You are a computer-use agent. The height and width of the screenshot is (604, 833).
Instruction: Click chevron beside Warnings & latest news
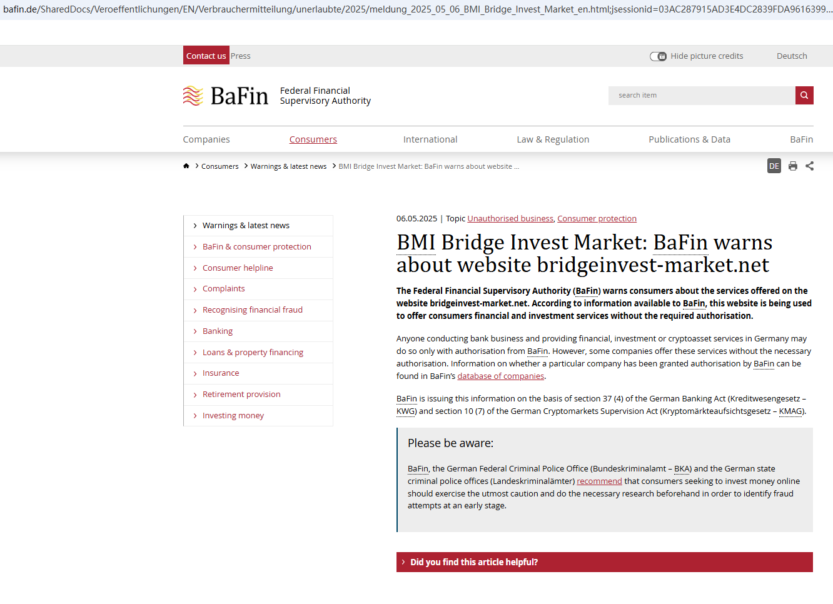[195, 226]
